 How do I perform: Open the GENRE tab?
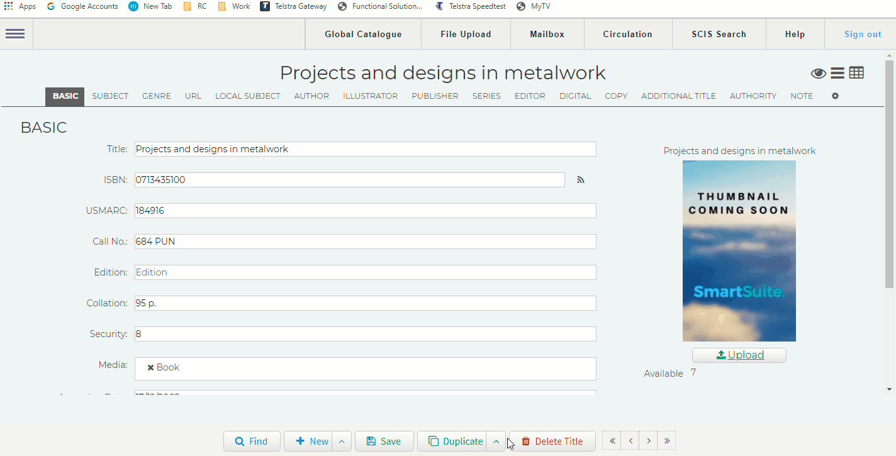click(x=157, y=96)
